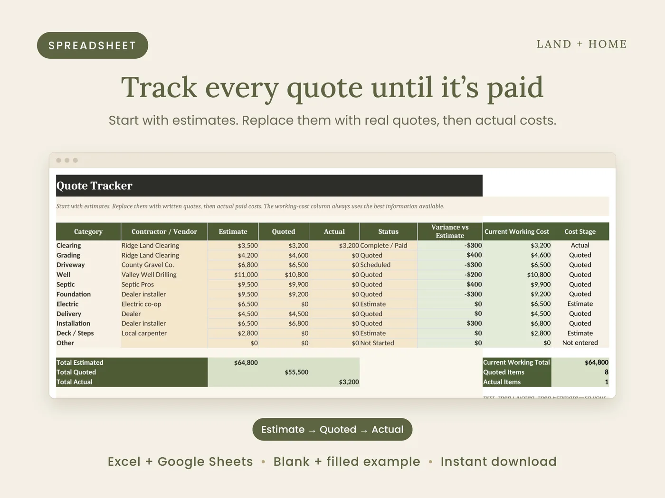Screen dimensions: 665x498
Task: Click the Foundation category cell
Action: click(88, 294)
